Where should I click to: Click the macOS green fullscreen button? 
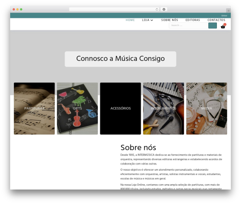pos(21,9)
